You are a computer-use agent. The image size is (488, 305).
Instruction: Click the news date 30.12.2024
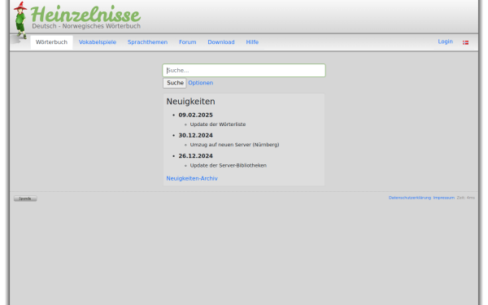[195, 135]
